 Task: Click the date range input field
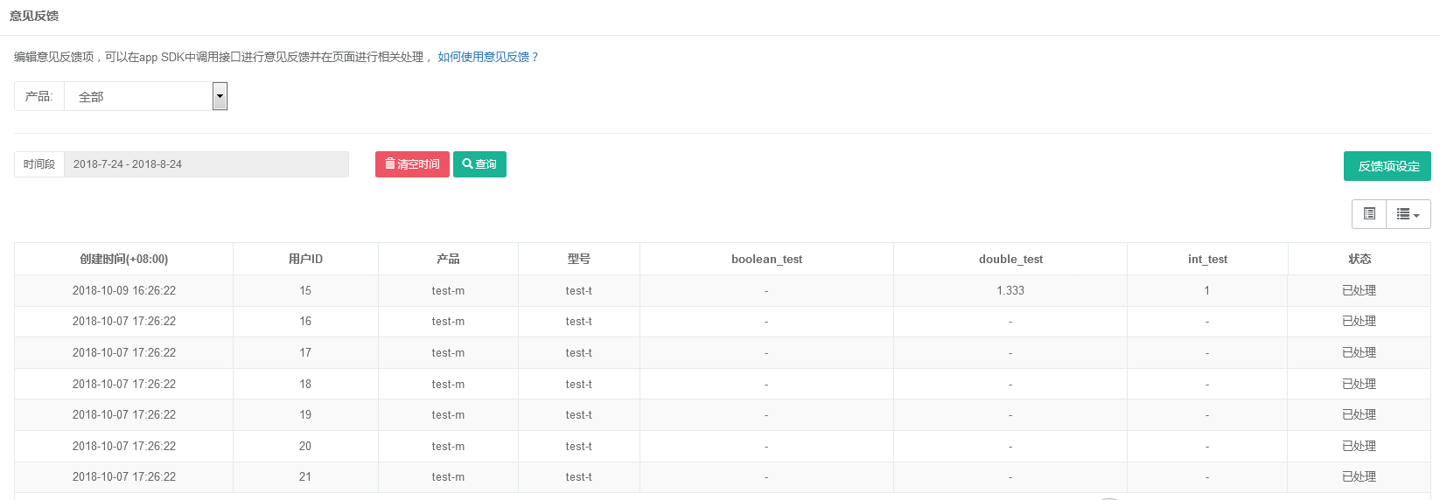206,164
